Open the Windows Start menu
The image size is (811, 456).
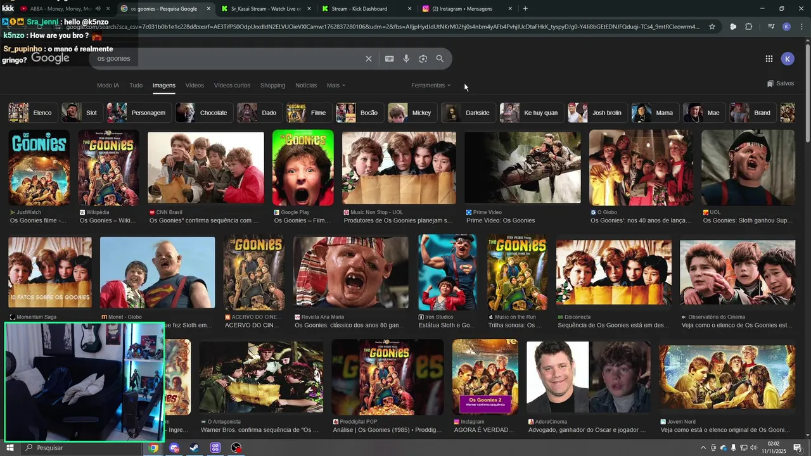click(x=9, y=448)
